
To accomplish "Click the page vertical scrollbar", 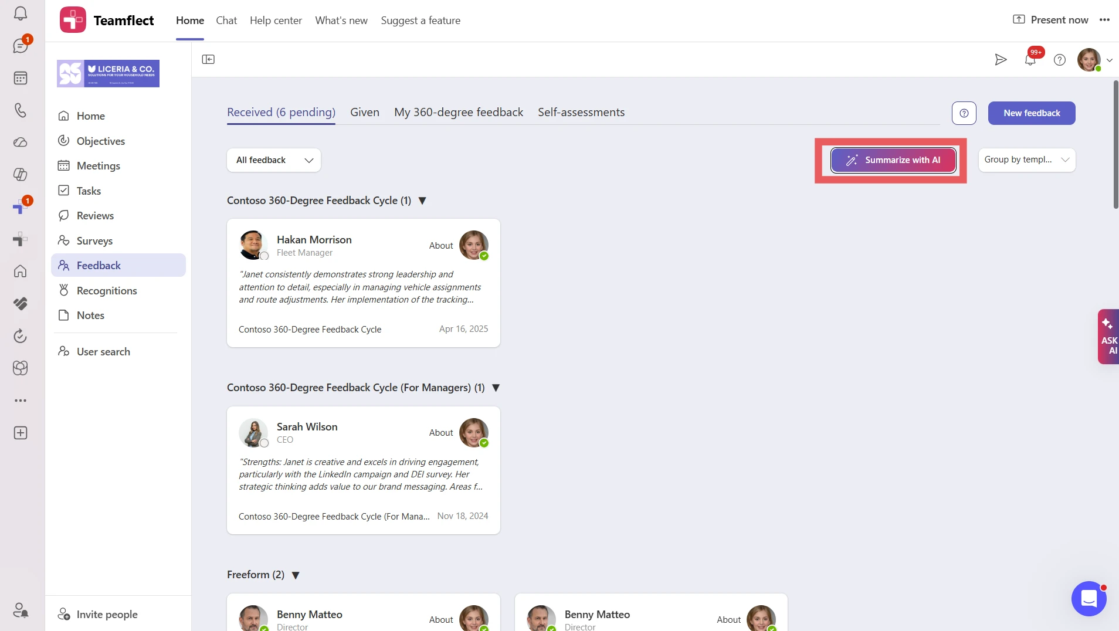I will pyautogui.click(x=1115, y=144).
